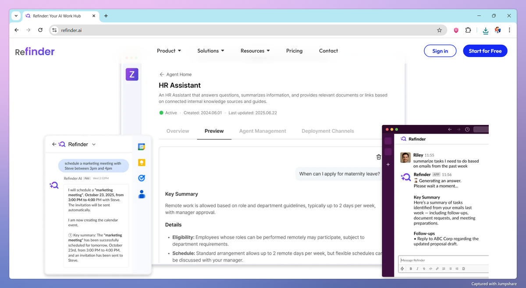Apply a numbered list in the message composer
The width and height of the screenshot is (526, 288).
[x=443, y=268]
